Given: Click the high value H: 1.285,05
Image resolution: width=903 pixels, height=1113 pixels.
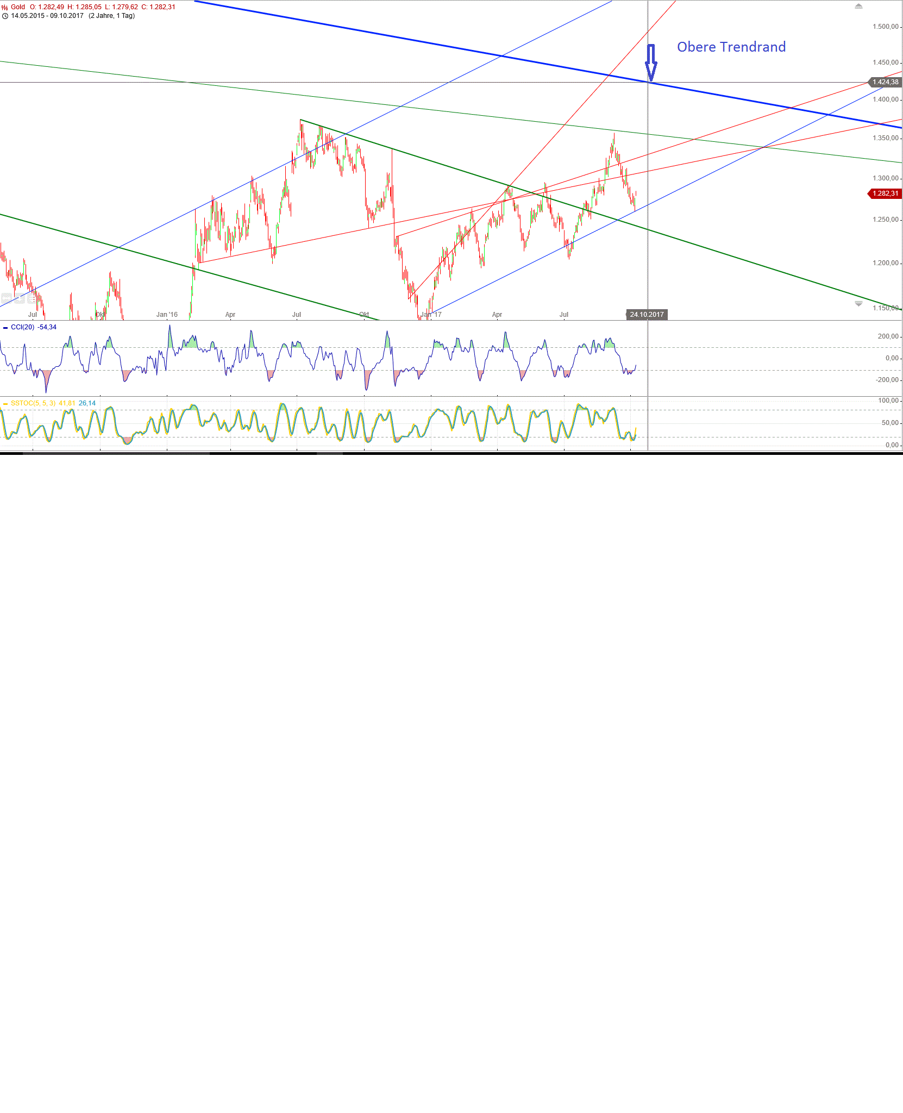Looking at the screenshot, I should [x=84, y=7].
